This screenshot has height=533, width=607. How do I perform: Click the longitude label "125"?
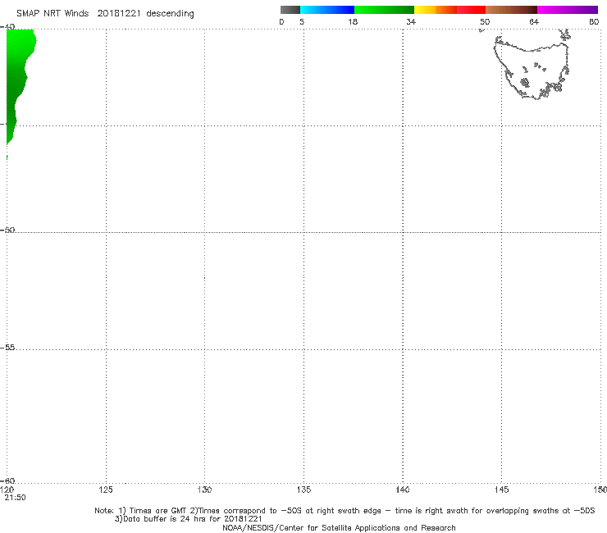[x=106, y=490]
